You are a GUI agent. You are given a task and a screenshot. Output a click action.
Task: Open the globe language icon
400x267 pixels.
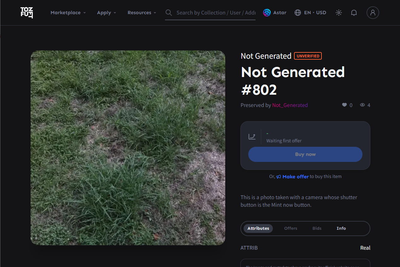(297, 13)
